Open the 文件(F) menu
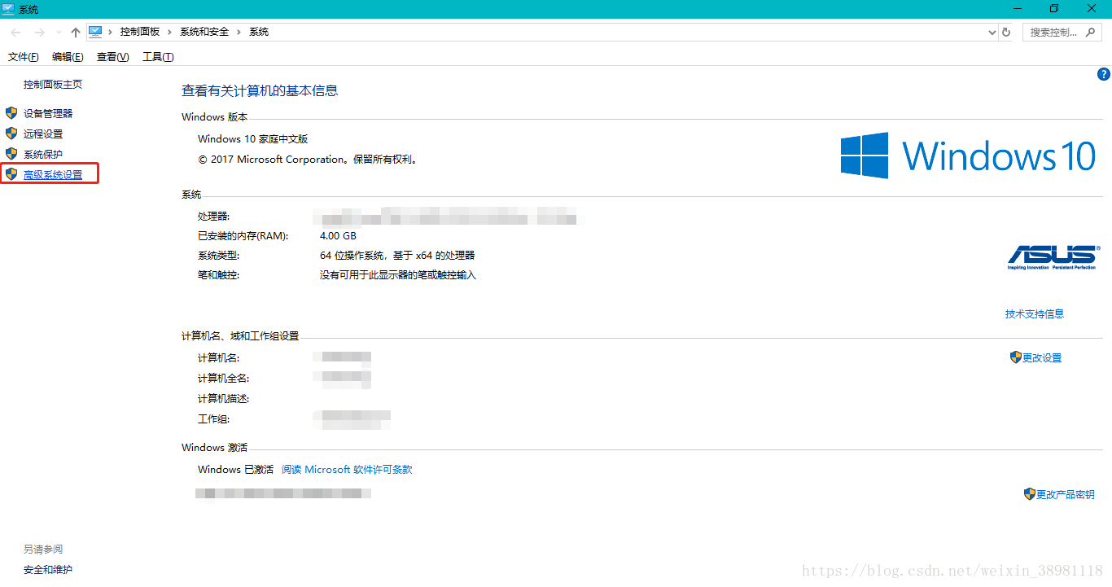This screenshot has height=587, width=1112. coord(24,56)
